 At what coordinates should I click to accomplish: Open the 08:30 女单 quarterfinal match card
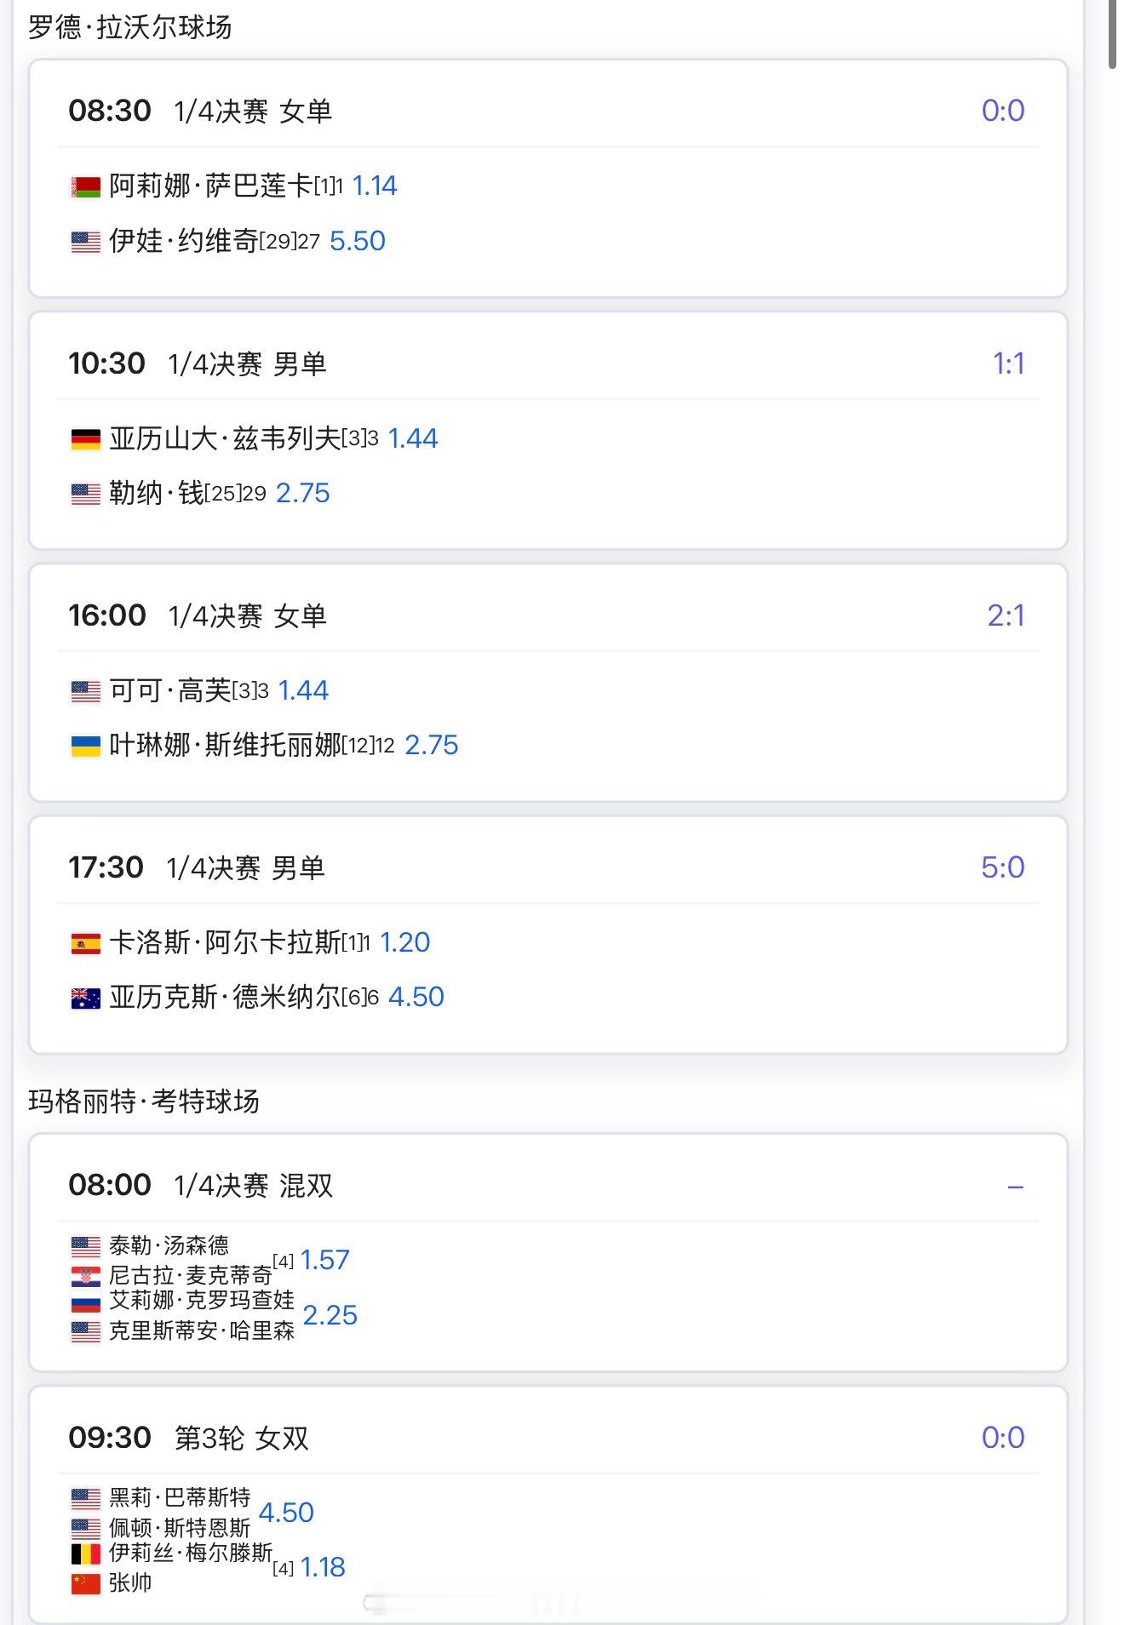coord(548,178)
